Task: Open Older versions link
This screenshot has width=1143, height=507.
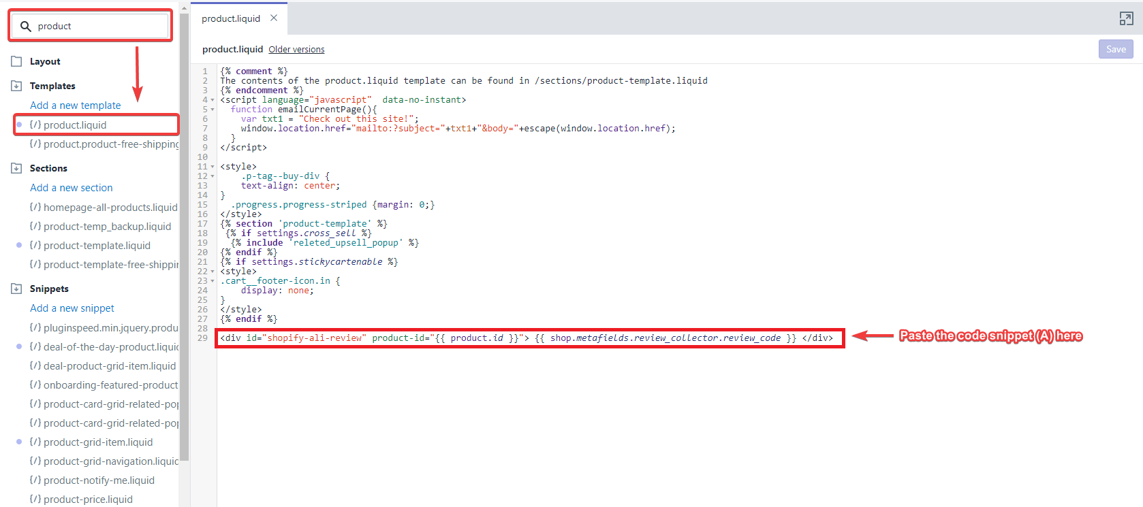Action: click(296, 50)
